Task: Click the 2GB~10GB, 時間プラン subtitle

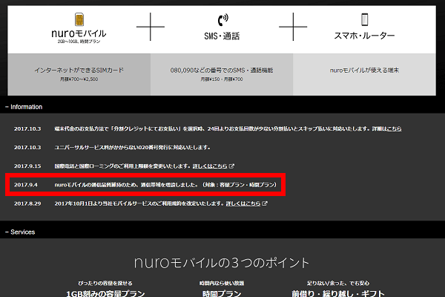Action: [x=79, y=42]
